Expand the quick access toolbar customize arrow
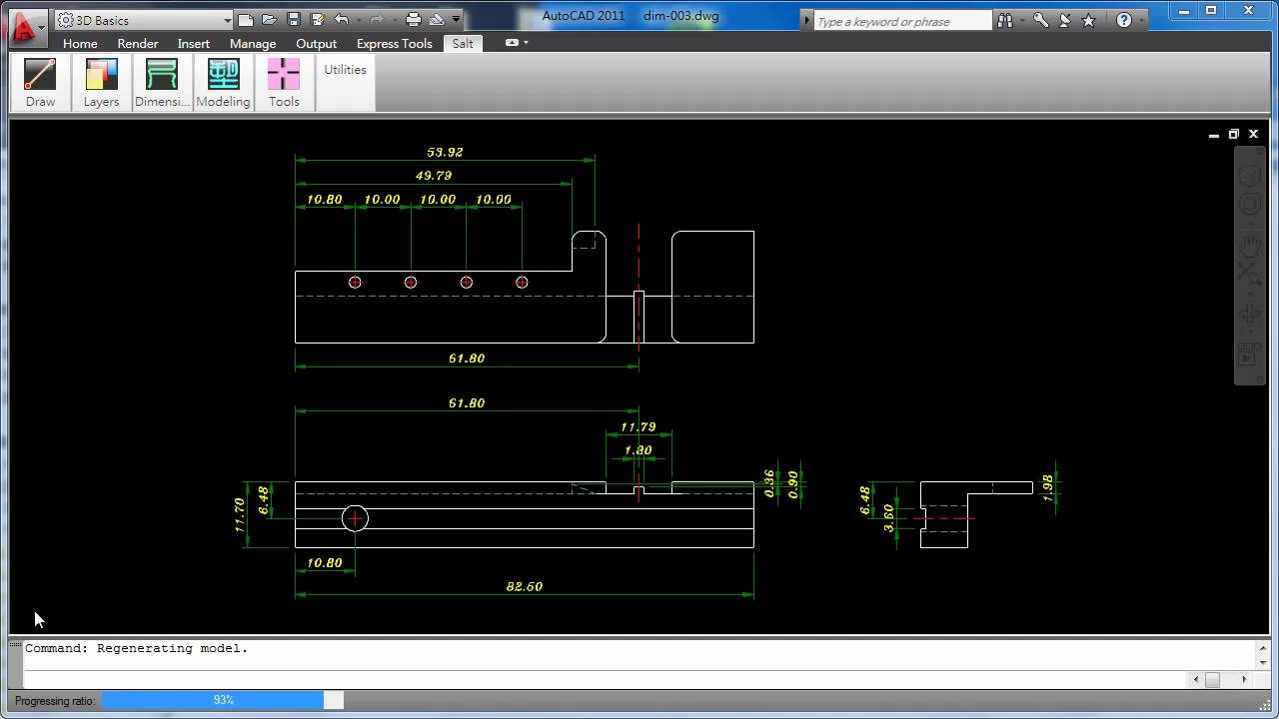Screen dimensions: 1279x719 click(x=457, y=19)
